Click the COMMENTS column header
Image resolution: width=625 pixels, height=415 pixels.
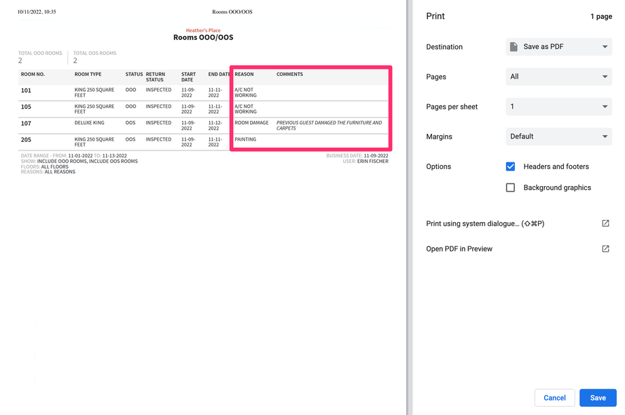[290, 74]
